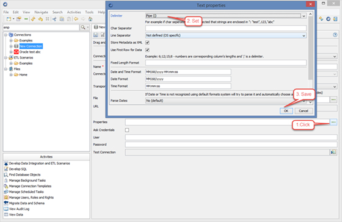The image size is (342, 222).
Task: Click the Password input field
Action: click(x=231, y=145)
